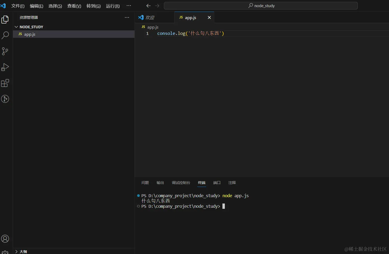Switch to the 欢迎 tab
The image size is (389, 254).
[x=155, y=17]
